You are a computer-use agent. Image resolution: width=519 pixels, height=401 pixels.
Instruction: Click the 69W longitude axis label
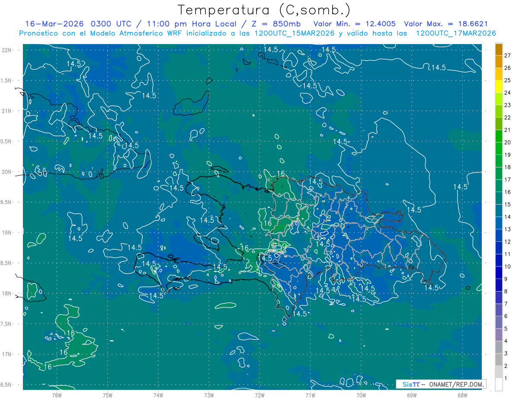[x=412, y=395]
